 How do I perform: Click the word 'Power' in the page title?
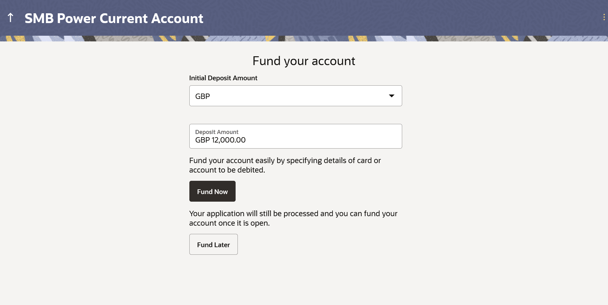(76, 18)
